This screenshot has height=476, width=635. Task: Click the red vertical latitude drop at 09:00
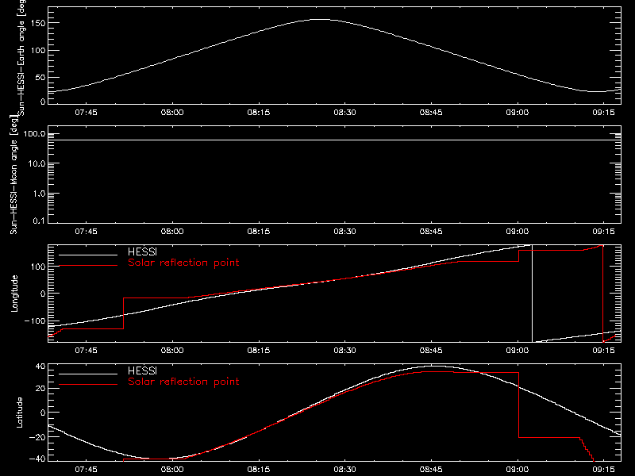pos(519,405)
